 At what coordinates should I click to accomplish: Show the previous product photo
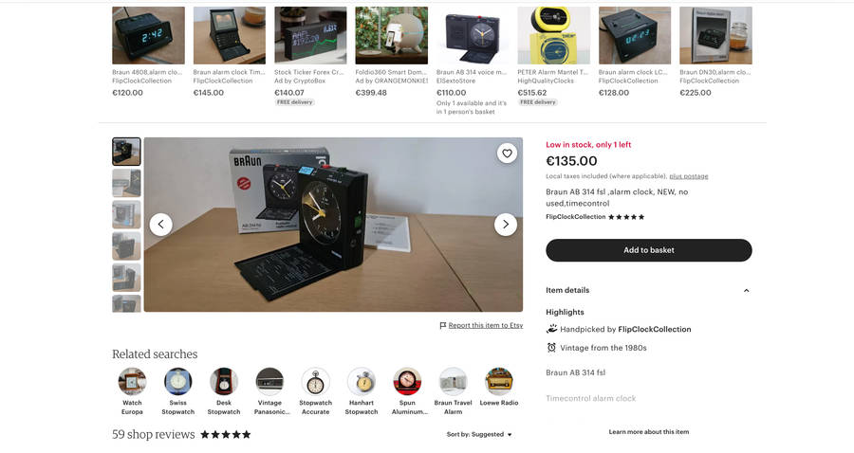[x=160, y=224]
